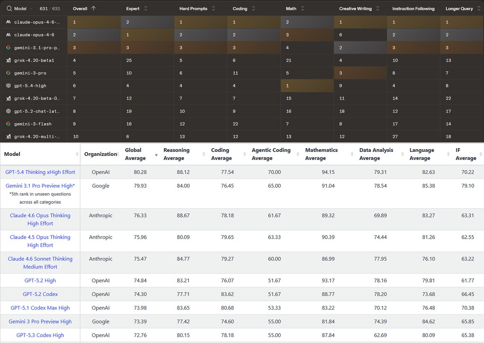The width and height of the screenshot is (484, 343).
Task: Open GPT-5.4 Thinking xHigh Effort link
Action: click(x=40, y=172)
